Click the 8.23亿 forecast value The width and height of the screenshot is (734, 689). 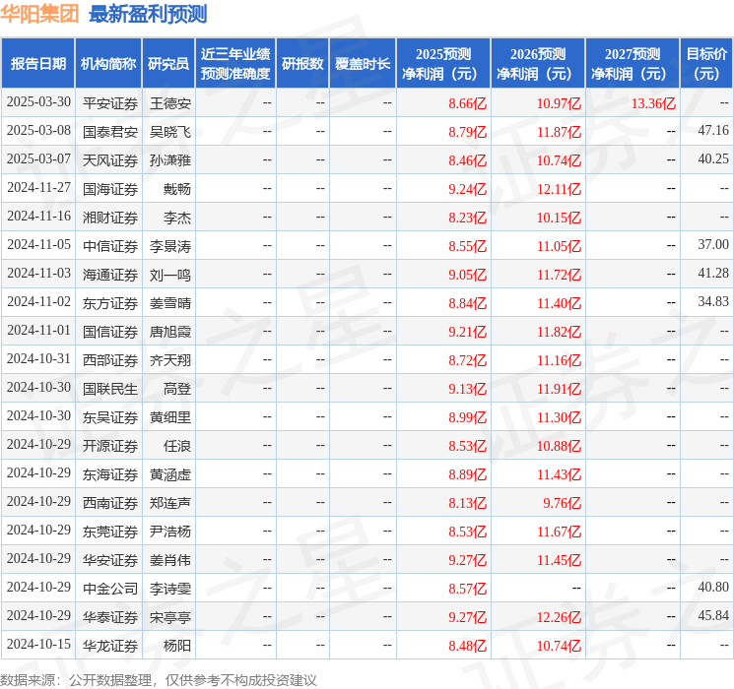pos(468,218)
